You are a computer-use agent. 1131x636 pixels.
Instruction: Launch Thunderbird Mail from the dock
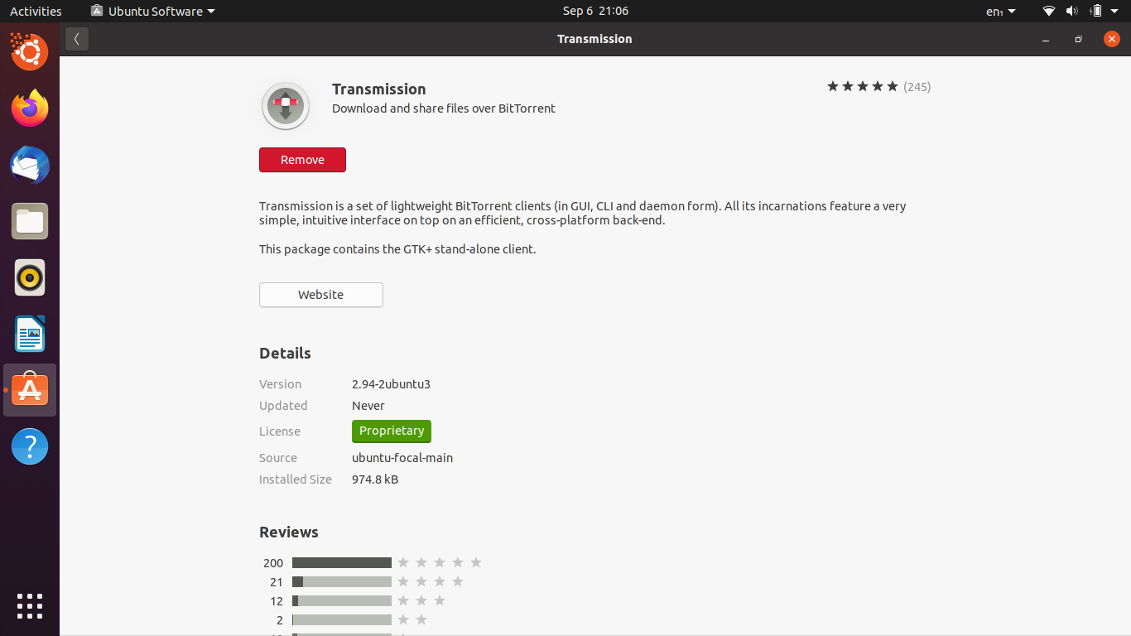click(30, 165)
